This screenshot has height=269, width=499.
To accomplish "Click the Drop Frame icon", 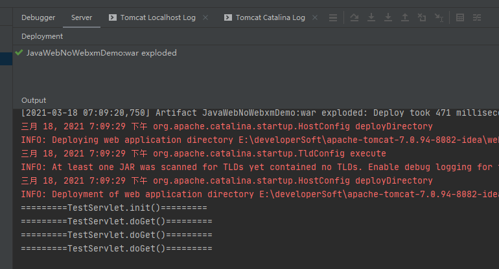I will pos(422,17).
